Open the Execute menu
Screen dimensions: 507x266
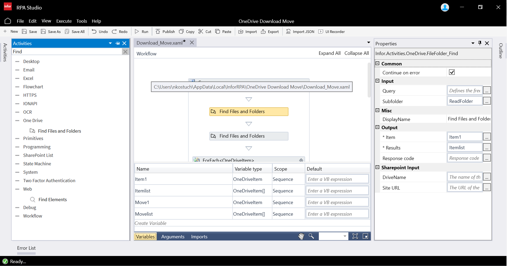point(64,21)
